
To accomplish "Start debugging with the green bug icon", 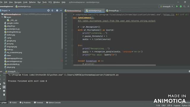I will pyautogui.click(x=181, y=7).
